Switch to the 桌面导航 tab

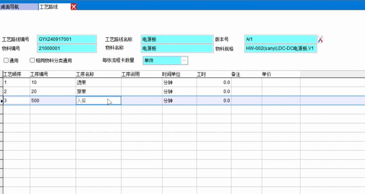[x=19, y=7]
